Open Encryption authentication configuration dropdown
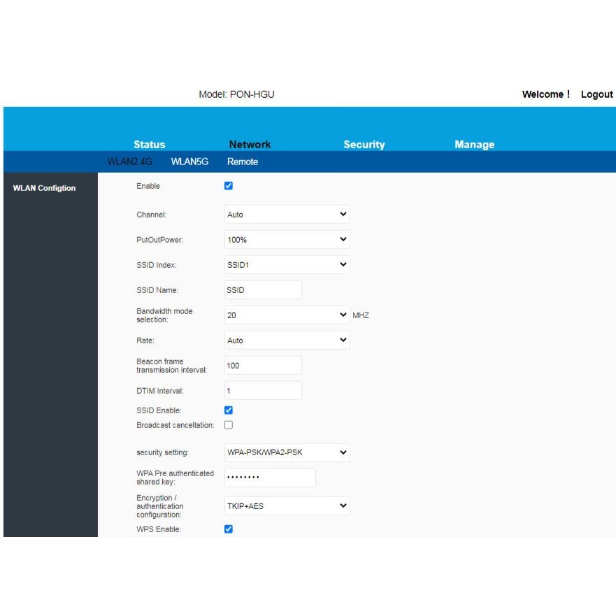The width and height of the screenshot is (616, 616). pyautogui.click(x=287, y=506)
